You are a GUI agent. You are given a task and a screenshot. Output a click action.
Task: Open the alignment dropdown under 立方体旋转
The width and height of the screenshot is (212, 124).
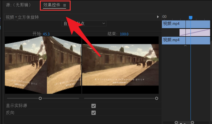click(x=84, y=23)
